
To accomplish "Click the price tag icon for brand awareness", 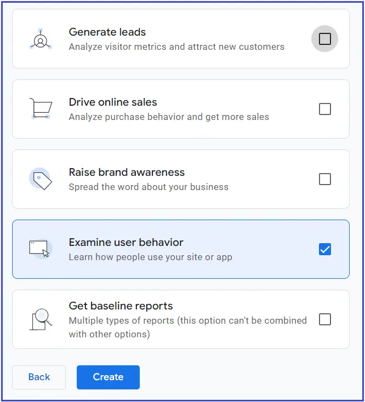I will pos(41,179).
